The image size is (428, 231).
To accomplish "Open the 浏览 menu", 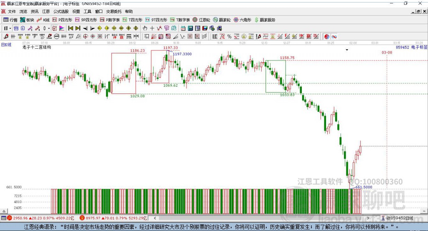I will [x=23, y=11].
